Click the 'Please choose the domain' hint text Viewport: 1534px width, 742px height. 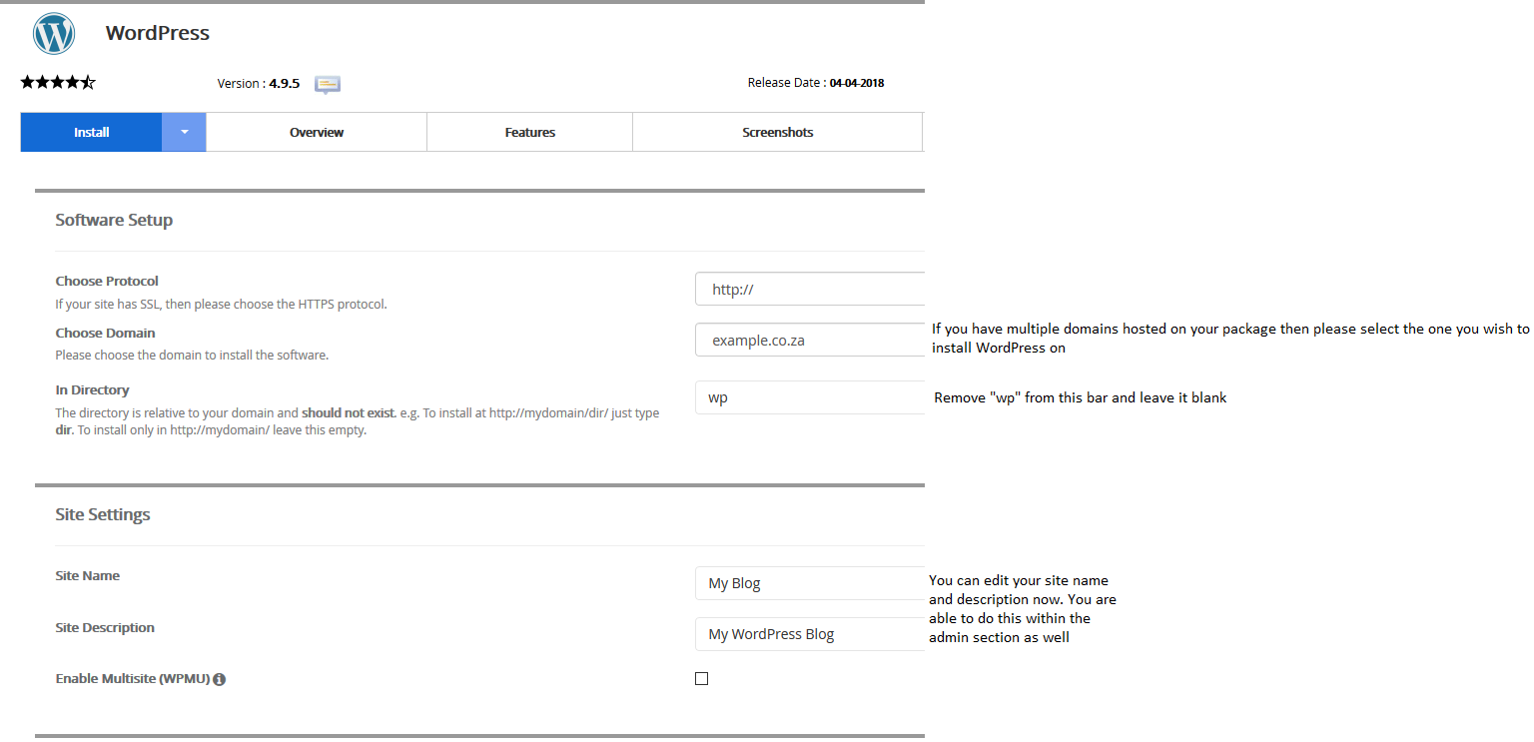click(192, 355)
